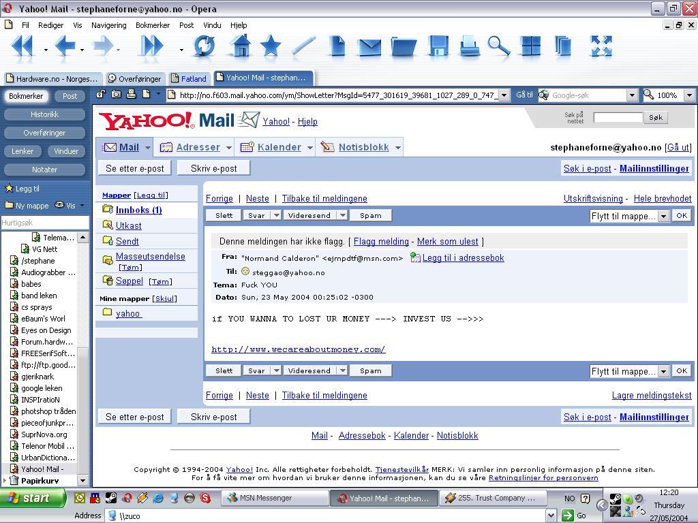
Task: Click the Go button on address deskband
Action: tap(575, 516)
